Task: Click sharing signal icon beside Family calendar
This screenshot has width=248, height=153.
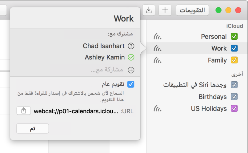Action: (157, 60)
